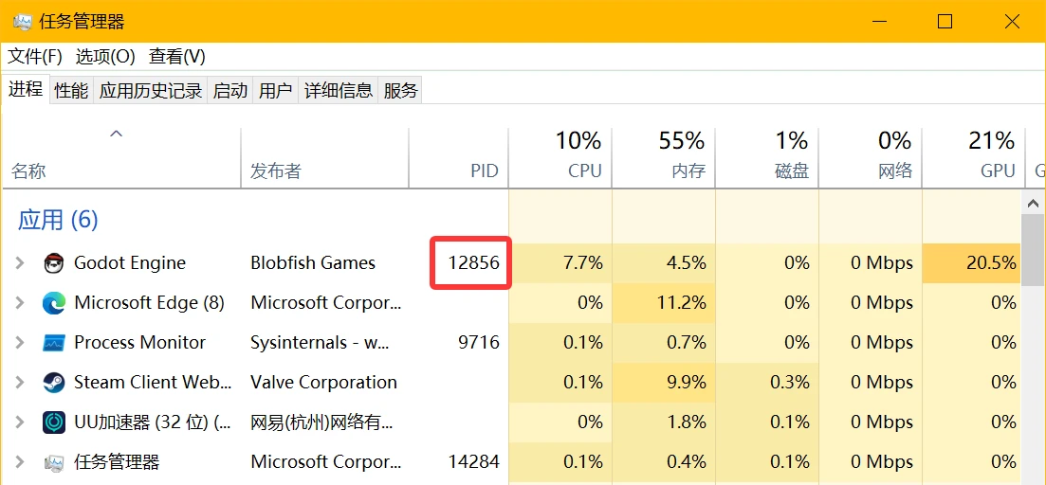Click the 任务管理器 row icon
Screen dimensions: 1046x485
click(53, 461)
